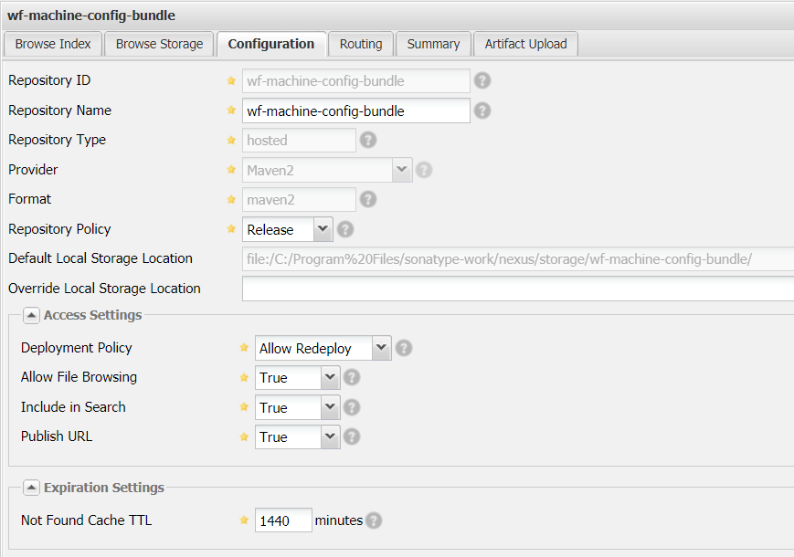This screenshot has width=794, height=557.
Task: Open help icon for Allow File Browsing
Action: pos(352,377)
